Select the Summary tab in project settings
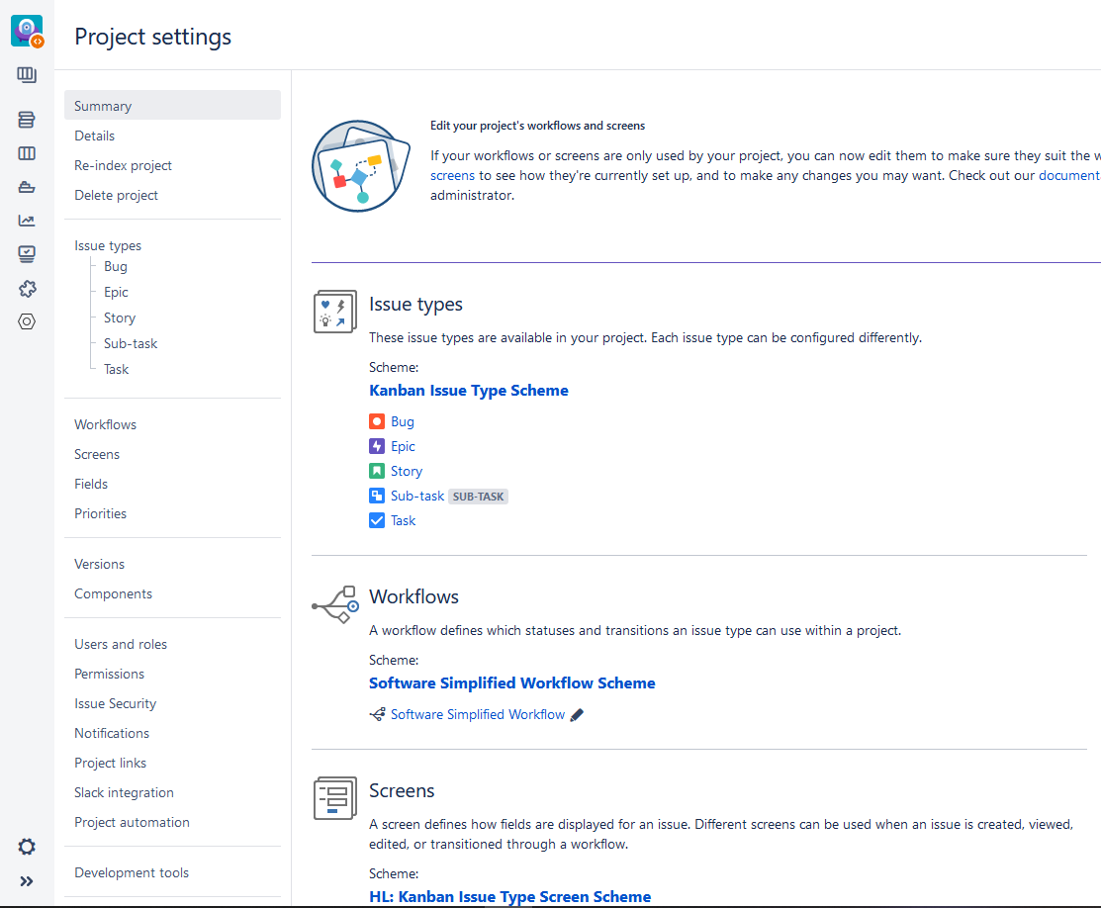This screenshot has height=908, width=1101. [x=102, y=105]
